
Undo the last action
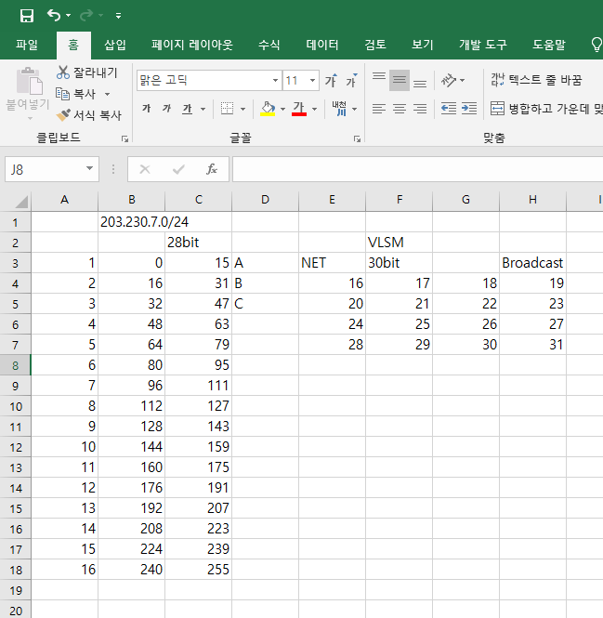tap(54, 16)
